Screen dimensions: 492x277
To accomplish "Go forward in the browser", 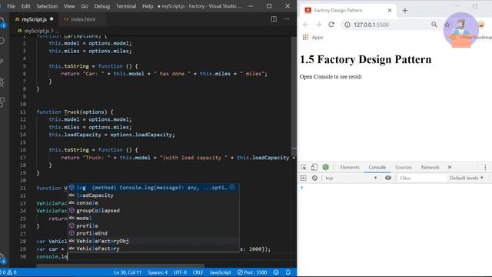I will [x=318, y=25].
